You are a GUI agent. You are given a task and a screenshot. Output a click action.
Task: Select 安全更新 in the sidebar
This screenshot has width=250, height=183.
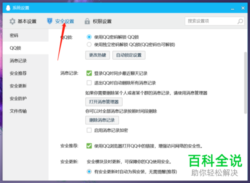25,86
